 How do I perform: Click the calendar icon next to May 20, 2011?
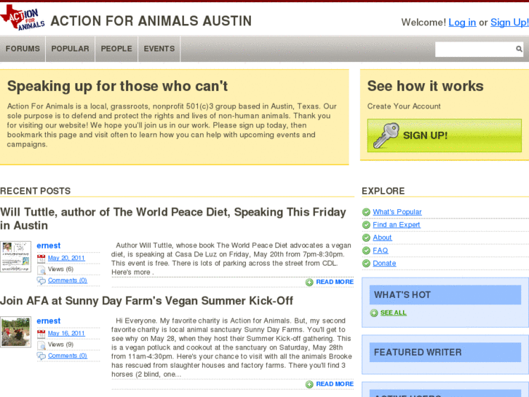[x=41, y=259]
